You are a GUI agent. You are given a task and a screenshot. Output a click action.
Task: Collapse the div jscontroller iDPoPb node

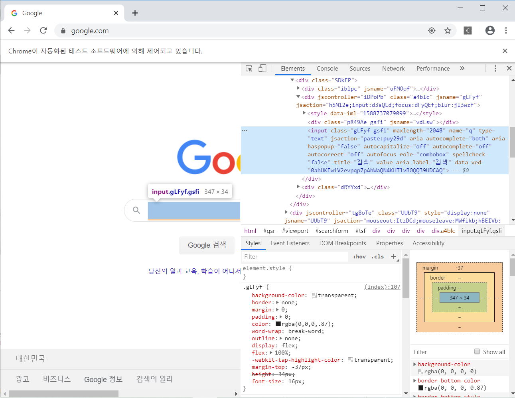point(298,97)
